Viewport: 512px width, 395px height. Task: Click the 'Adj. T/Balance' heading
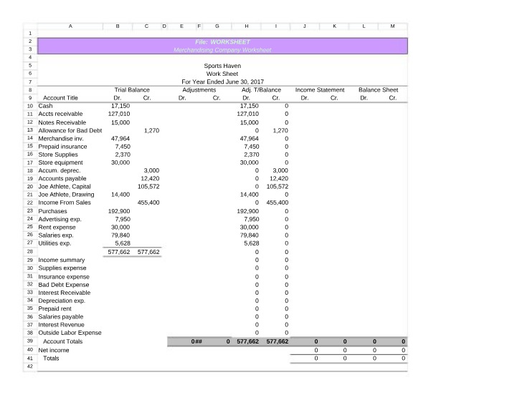point(261,90)
